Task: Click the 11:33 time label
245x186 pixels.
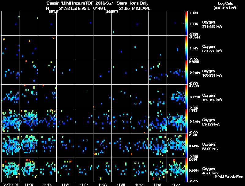Action: [103, 184]
